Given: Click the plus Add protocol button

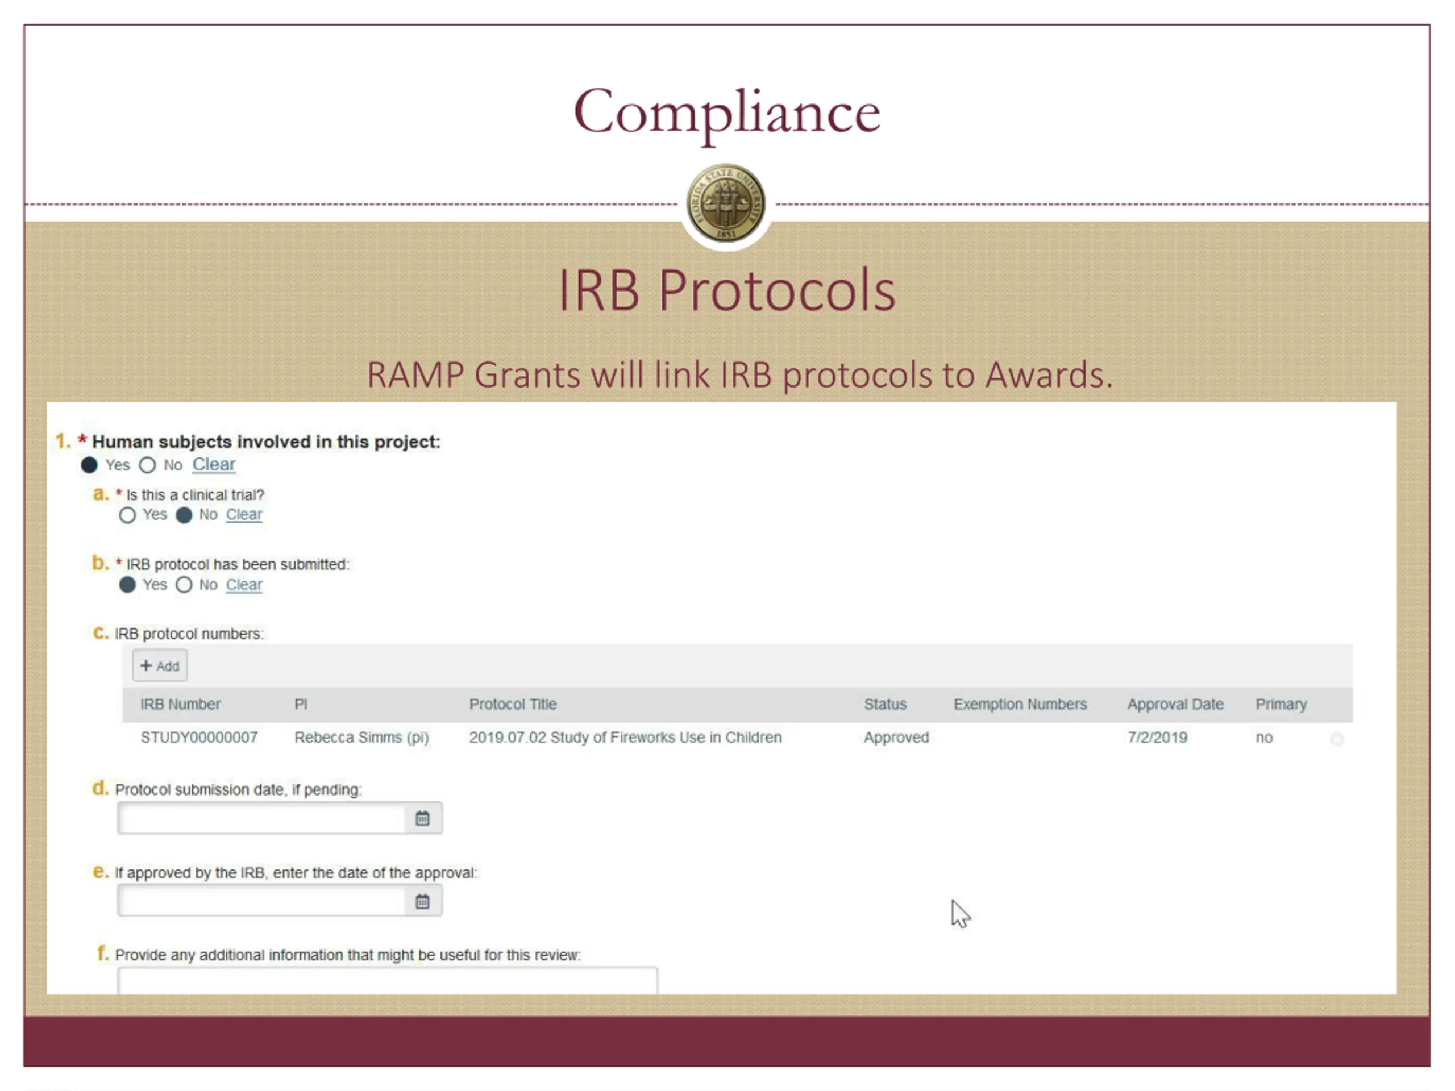Looking at the screenshot, I should [x=160, y=665].
